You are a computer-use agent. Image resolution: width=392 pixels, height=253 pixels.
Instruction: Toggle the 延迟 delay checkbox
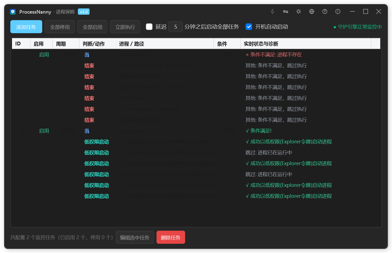(149, 27)
